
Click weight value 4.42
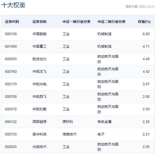pyautogui.click(x=146, y=71)
